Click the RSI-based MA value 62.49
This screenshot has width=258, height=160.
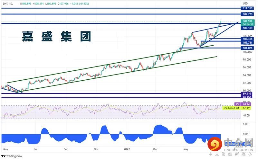click(x=246, y=108)
